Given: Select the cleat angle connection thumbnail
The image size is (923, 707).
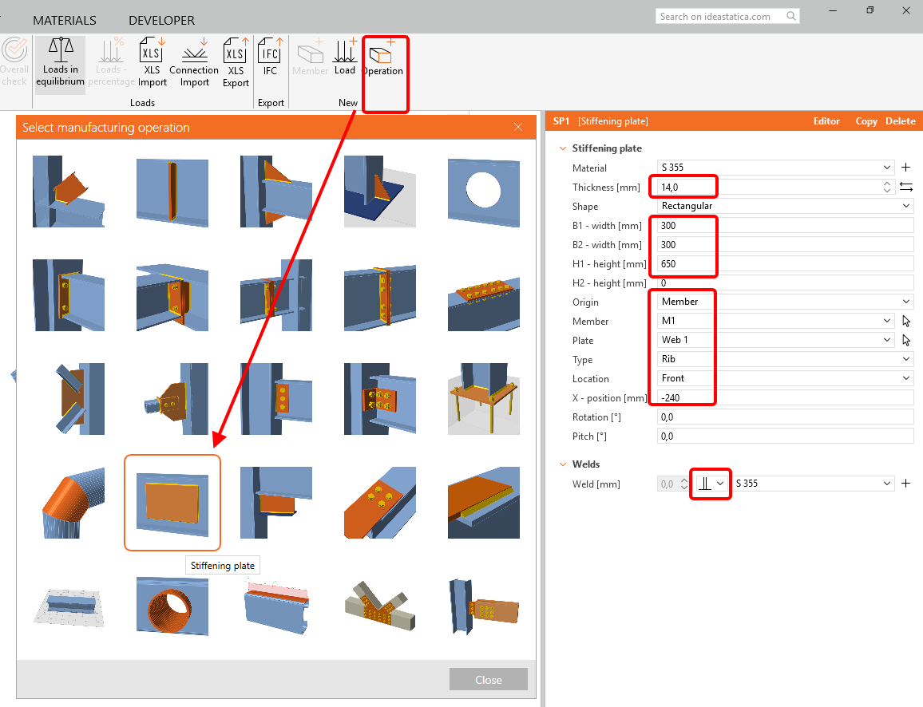Looking at the screenshot, I should click(x=380, y=399).
